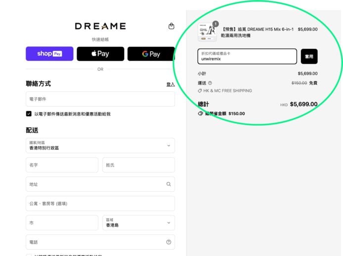
Task: Click the shipping info question mark icon
Action: [x=210, y=83]
